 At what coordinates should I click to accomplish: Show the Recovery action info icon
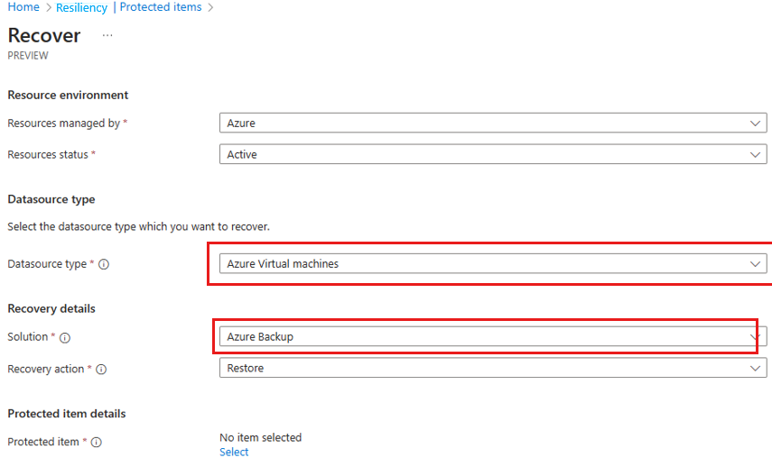tap(101, 369)
